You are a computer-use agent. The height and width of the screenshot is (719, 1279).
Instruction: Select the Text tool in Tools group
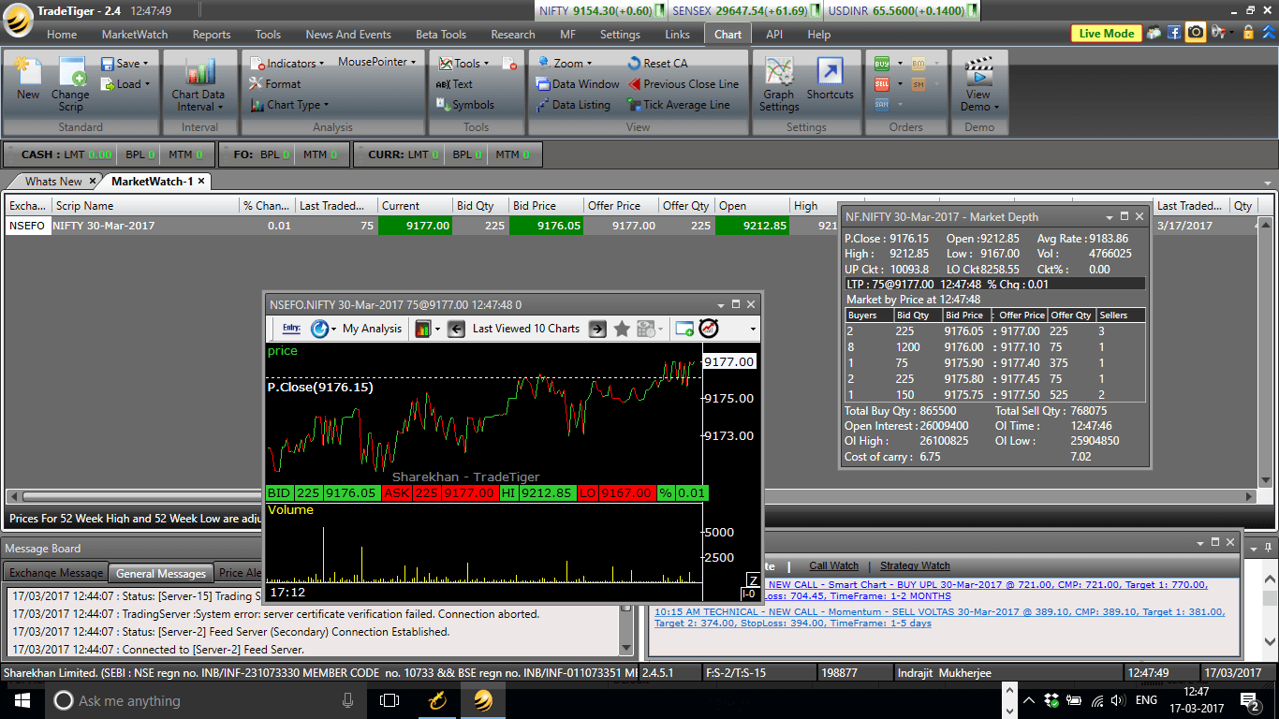454,84
